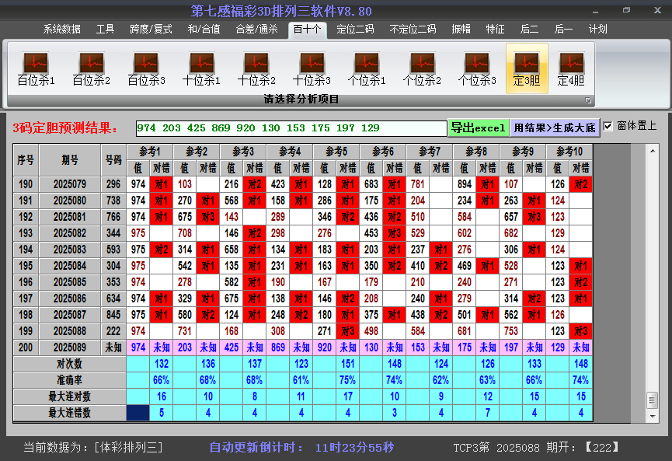Switch to the 不定位二码 tab

click(x=413, y=30)
